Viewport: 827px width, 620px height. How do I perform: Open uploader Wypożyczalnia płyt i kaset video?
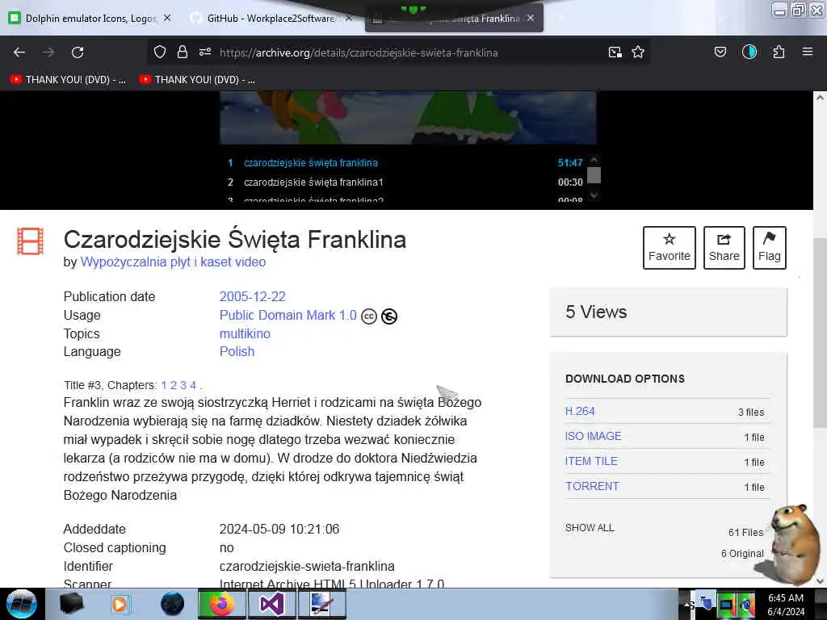[173, 262]
